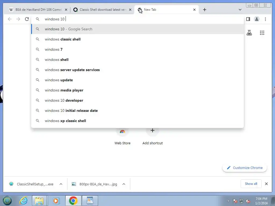Open the network tray icon
The image size is (275, 206).
[x=241, y=201]
